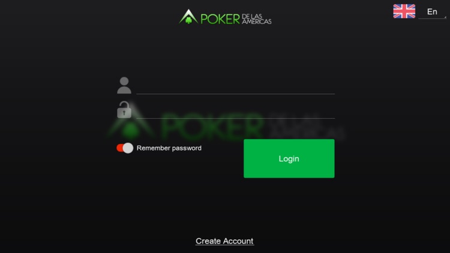Open the Create Account link

click(224, 241)
